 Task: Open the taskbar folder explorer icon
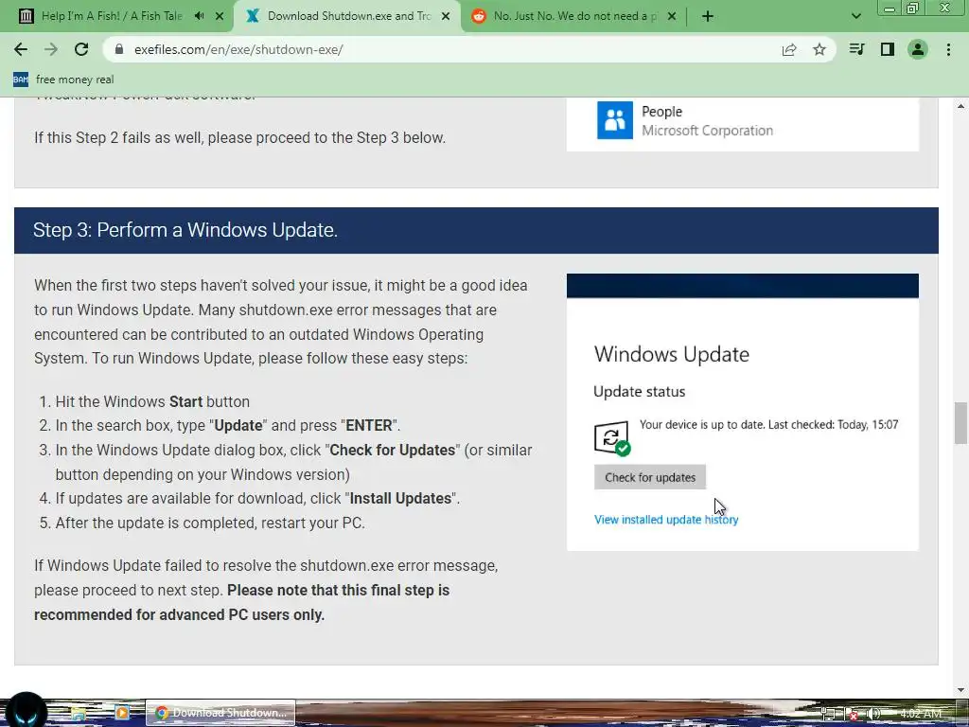78,714
